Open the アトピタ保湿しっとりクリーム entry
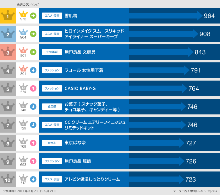This screenshot has height=195, width=220. (92, 179)
